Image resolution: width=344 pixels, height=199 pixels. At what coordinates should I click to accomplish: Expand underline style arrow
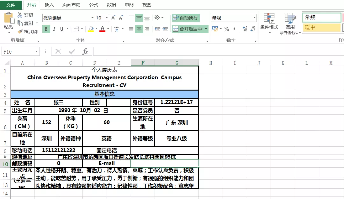[x=68, y=29]
